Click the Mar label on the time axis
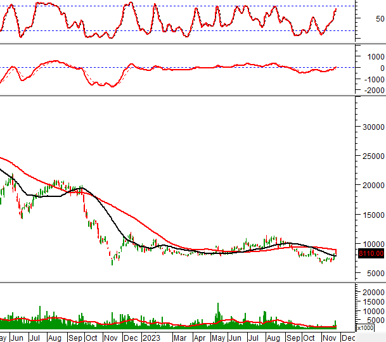 tap(180, 338)
